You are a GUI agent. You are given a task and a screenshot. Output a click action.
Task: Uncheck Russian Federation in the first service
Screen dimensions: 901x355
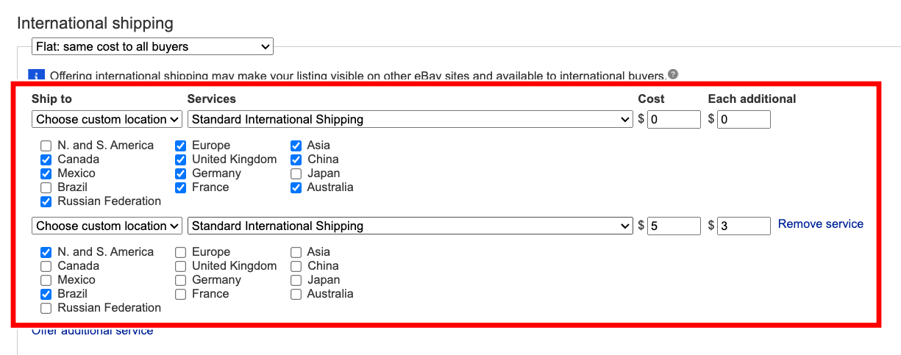point(46,201)
